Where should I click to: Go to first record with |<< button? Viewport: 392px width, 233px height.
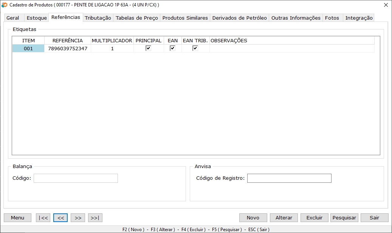point(43,218)
